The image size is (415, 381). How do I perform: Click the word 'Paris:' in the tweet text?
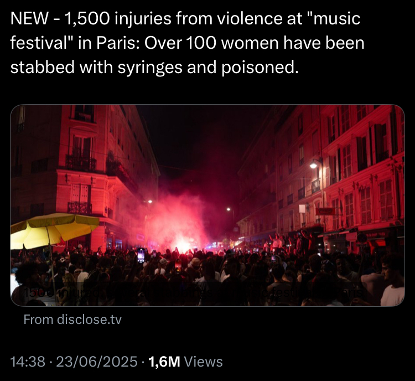pyautogui.click(x=118, y=43)
